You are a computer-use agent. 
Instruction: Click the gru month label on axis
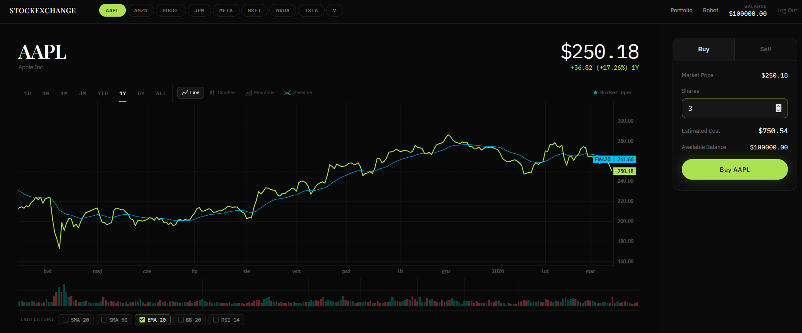(x=446, y=271)
